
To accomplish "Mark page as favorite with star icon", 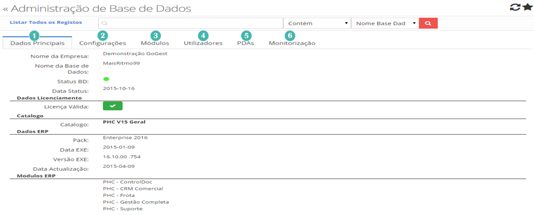I will pos(527,7).
